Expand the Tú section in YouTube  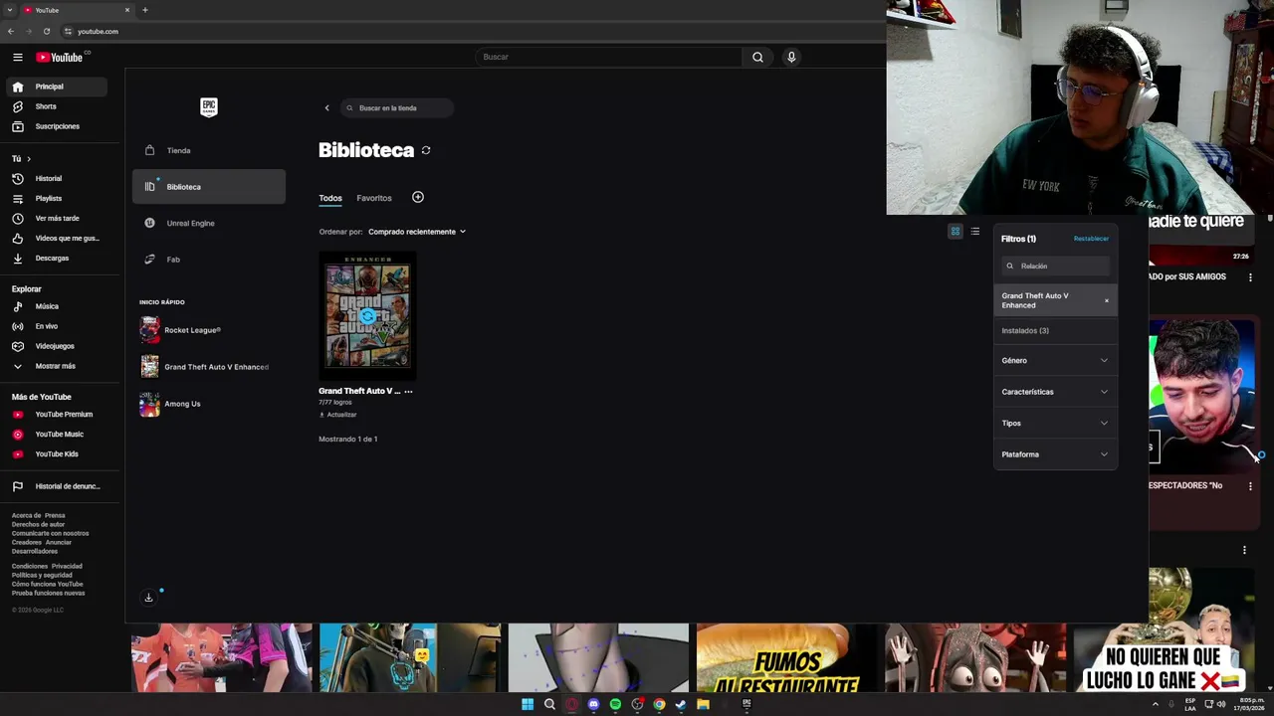[22, 159]
